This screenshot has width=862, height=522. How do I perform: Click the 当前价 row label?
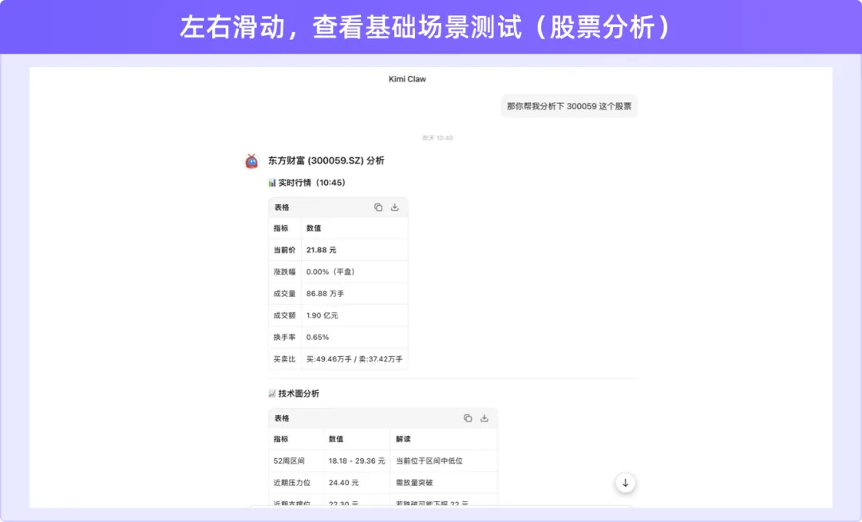[284, 250]
